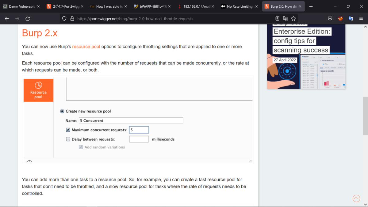Click the fox extension icon in toolbar
Viewport: 368px width, 207px height.
coord(340,19)
